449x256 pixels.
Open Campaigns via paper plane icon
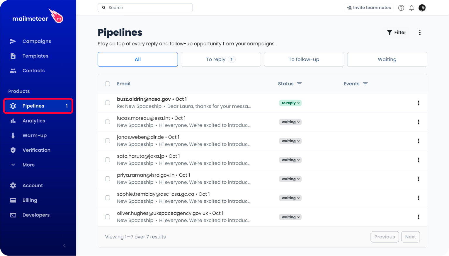[13, 41]
